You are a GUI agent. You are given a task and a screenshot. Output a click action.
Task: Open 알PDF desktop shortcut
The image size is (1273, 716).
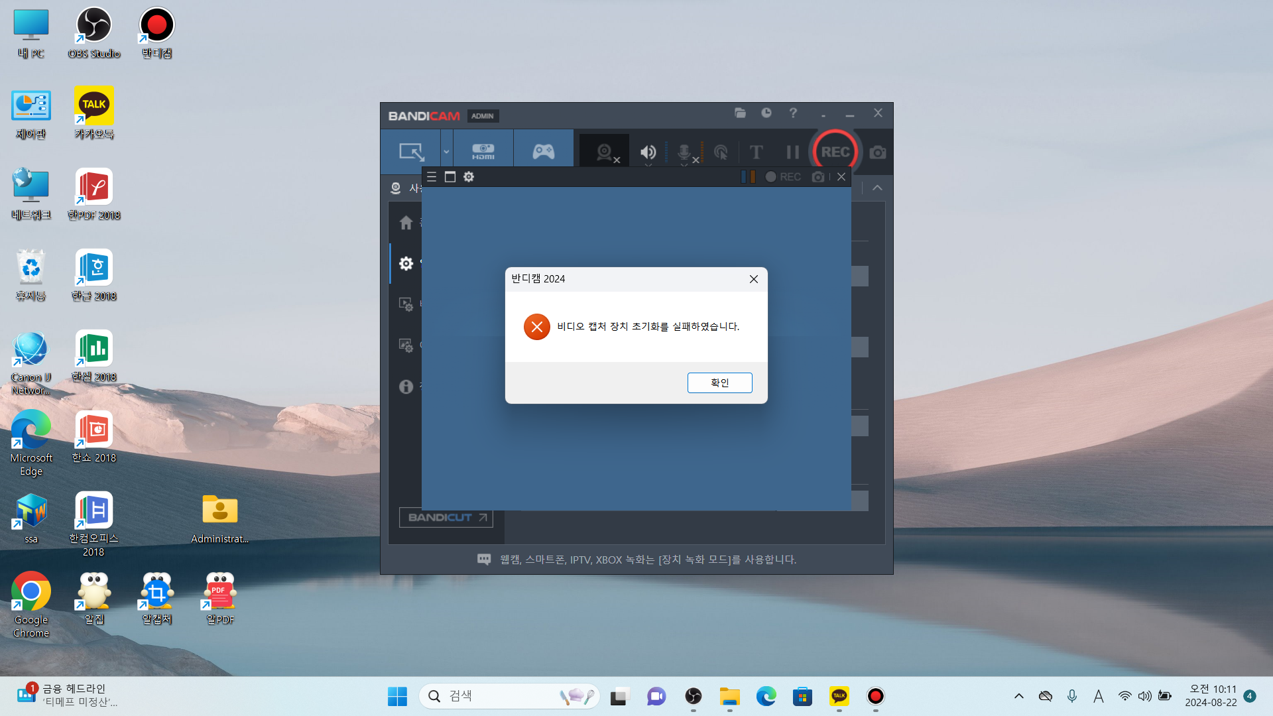point(220,599)
